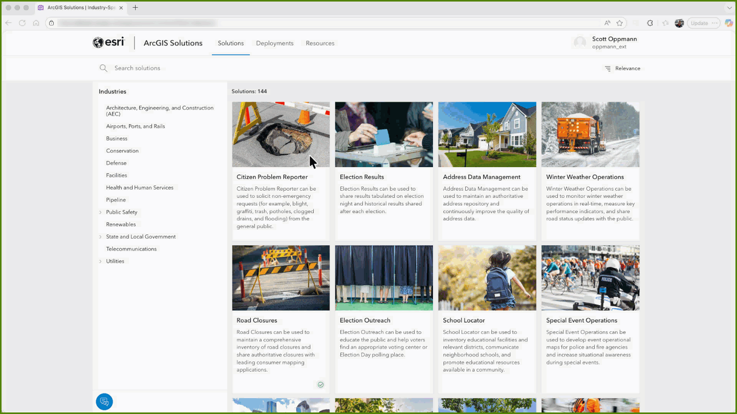
Task: Switch to the Solutions tab
Action: point(231,43)
